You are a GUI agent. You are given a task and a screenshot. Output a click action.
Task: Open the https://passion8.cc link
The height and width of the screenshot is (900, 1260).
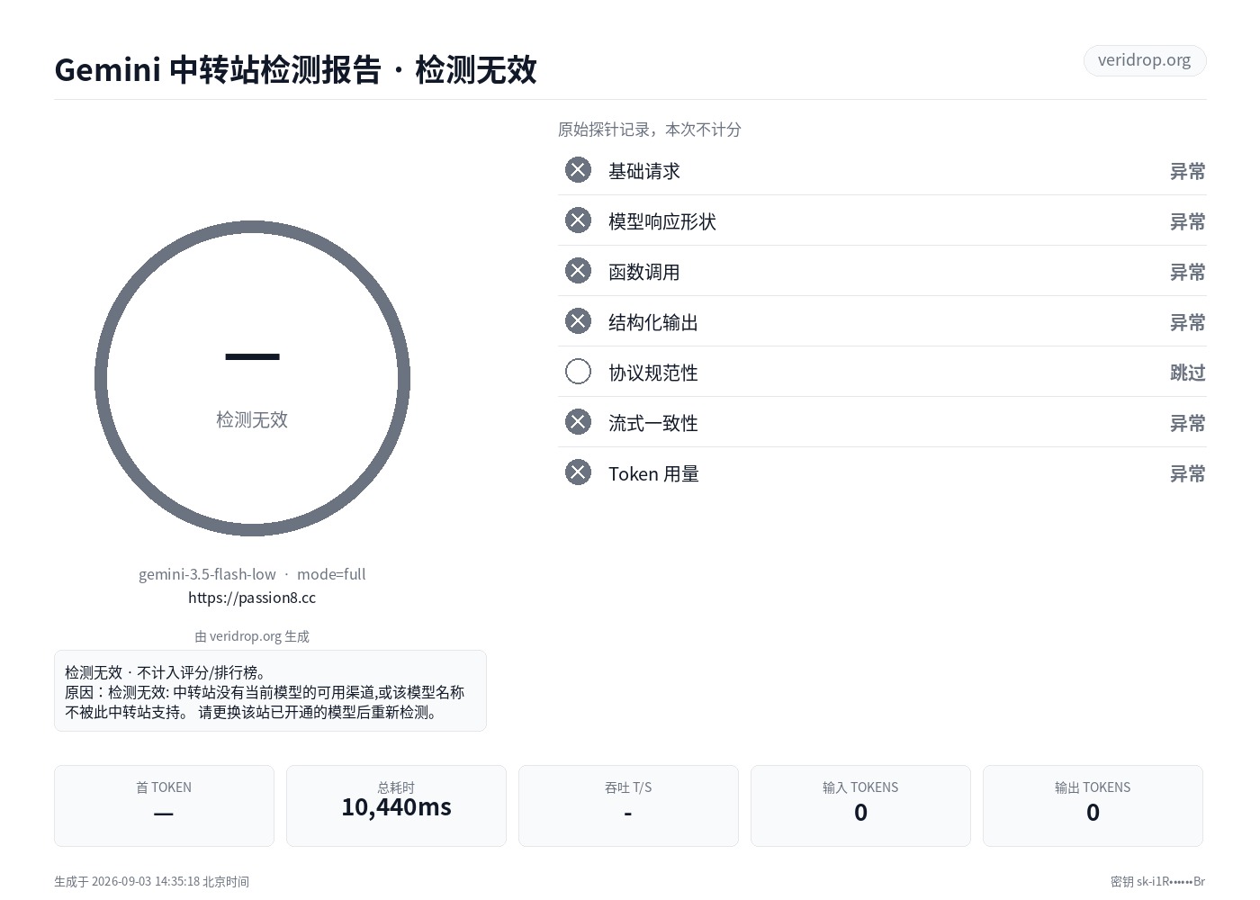252,598
